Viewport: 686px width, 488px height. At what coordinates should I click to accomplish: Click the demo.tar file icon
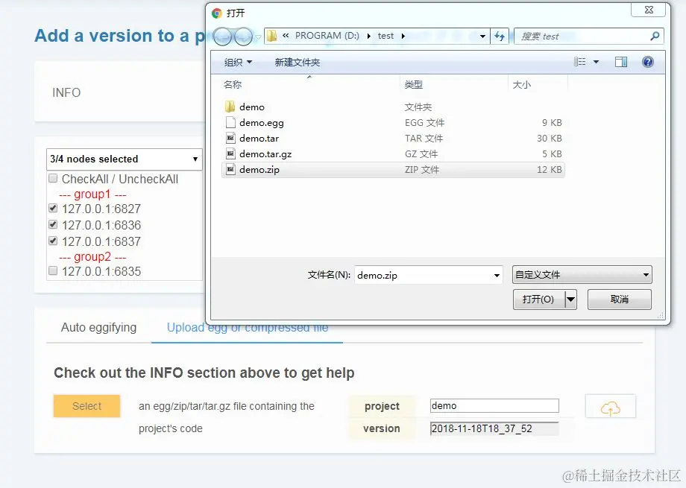click(x=230, y=138)
